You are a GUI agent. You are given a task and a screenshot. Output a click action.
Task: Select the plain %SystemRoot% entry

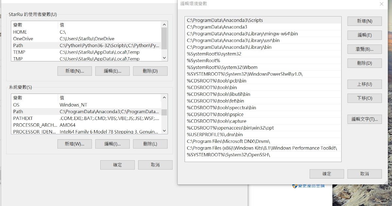pyautogui.click(x=263, y=60)
